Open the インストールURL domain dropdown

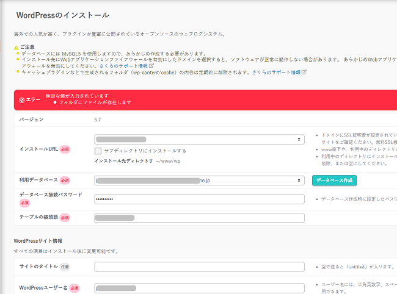[x=199, y=140]
